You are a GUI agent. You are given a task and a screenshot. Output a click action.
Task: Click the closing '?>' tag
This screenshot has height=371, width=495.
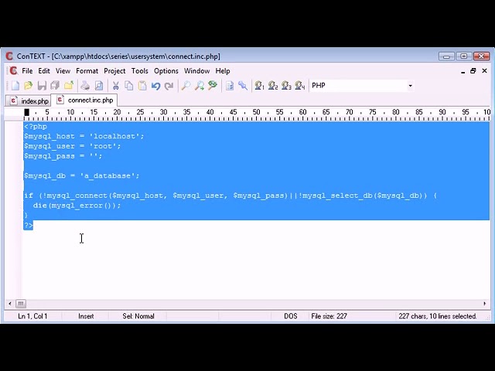click(x=29, y=225)
